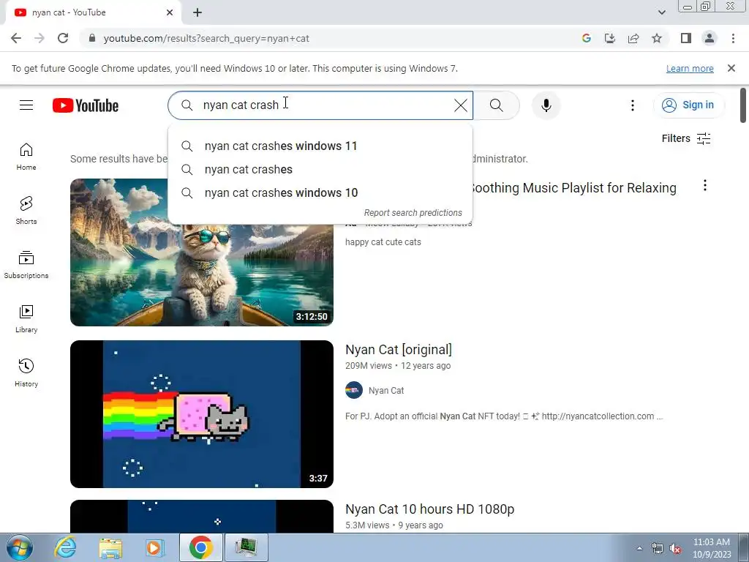
Task: Launch Internet Explorer from taskbar
Action: pyautogui.click(x=65, y=547)
